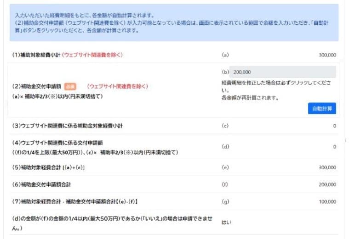This screenshot has height=239, width=349.
Task: Click the (d)の金額が(f)の金額の1/4以内 question text
Action: pyautogui.click(x=112, y=223)
